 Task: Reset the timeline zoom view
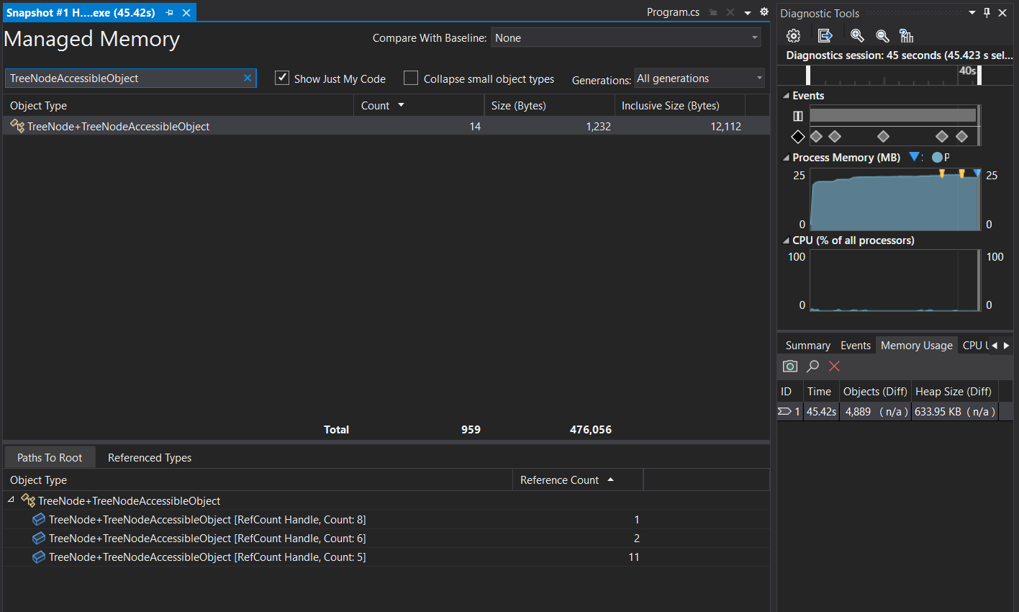[906, 35]
